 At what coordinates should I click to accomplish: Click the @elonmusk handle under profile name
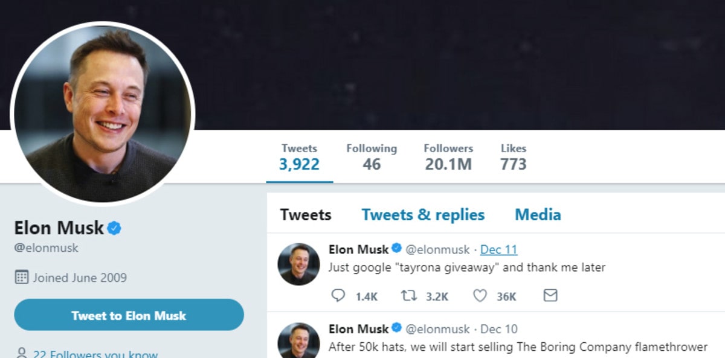[47, 248]
